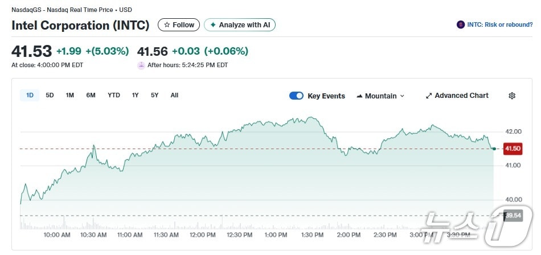Click the Advanced Chart expand arrows icon

[x=429, y=96]
